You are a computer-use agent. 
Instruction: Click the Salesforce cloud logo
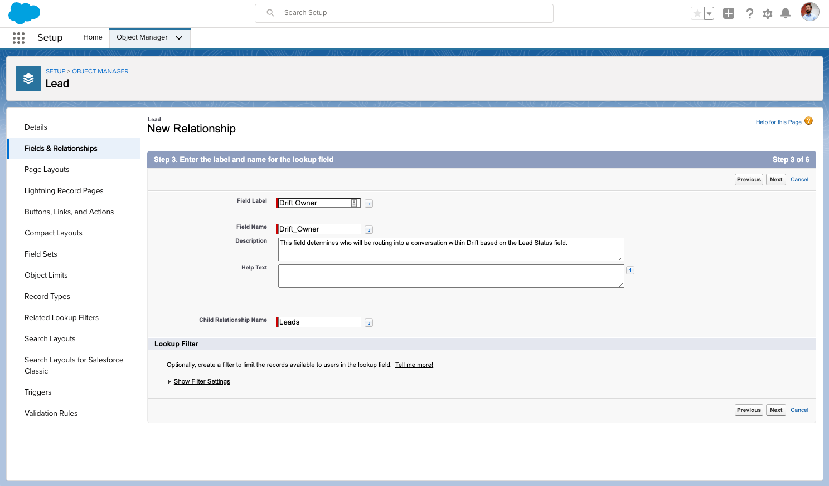pos(25,13)
